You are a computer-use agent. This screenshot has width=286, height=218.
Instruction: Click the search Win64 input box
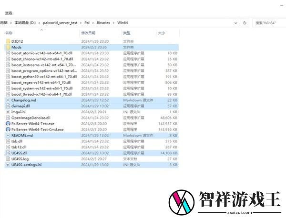coord(269,23)
